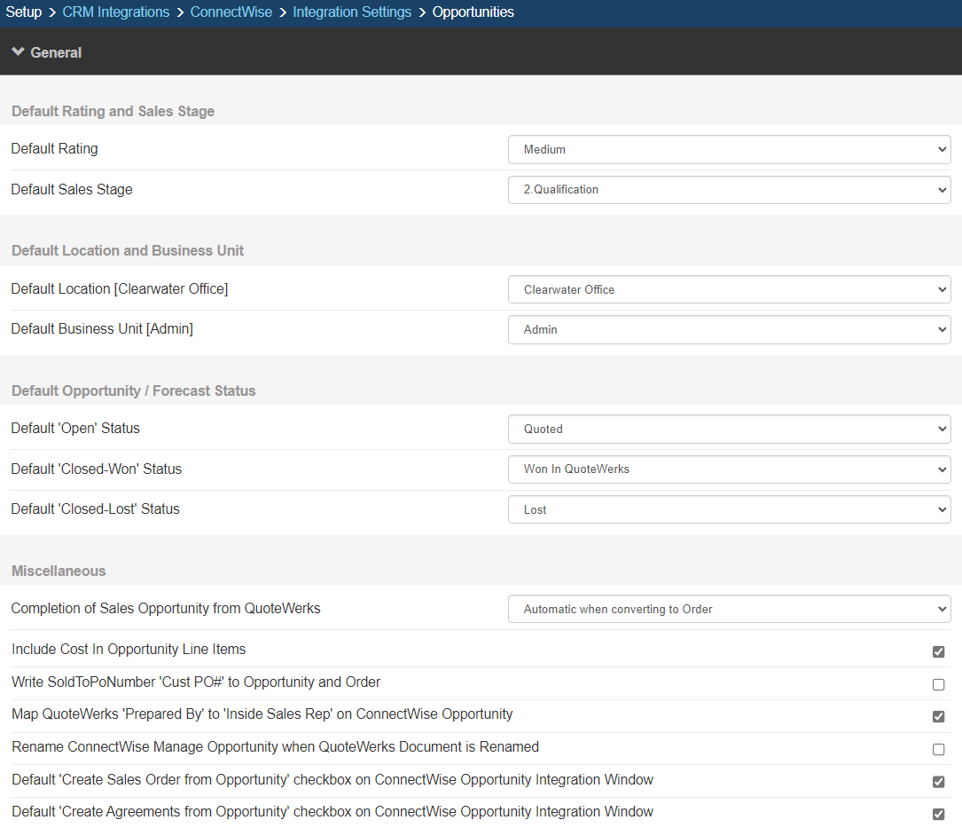Navigate to ConnectWise breadcrumb link
The height and width of the screenshot is (828, 962).
coord(231,12)
